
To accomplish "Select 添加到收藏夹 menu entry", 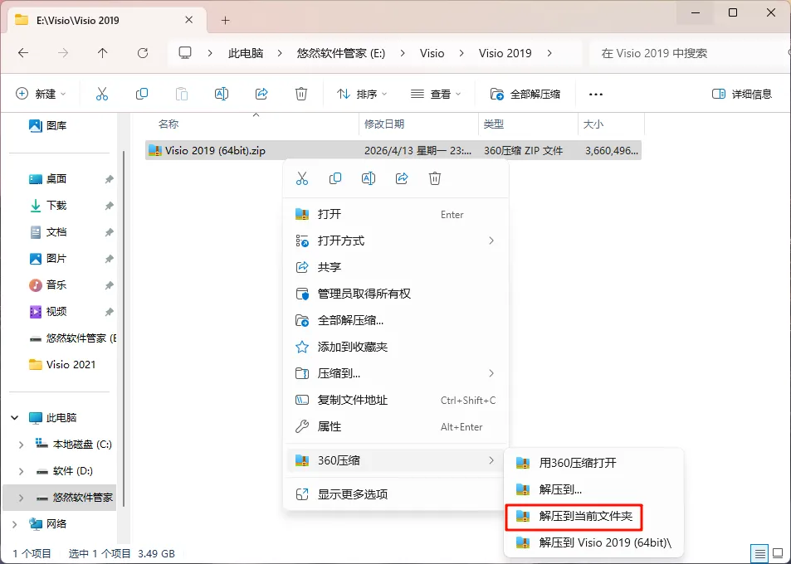I will click(x=396, y=347).
